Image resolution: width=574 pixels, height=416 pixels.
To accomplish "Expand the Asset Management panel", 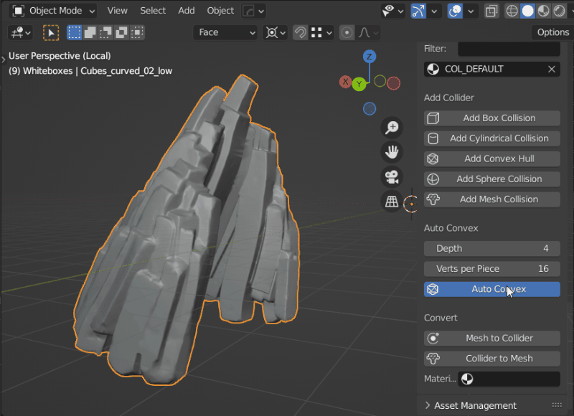I will [474, 405].
